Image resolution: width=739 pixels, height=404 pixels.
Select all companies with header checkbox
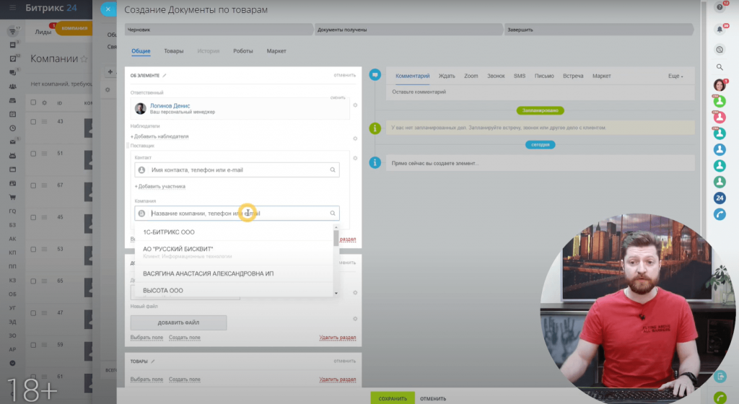(33, 102)
